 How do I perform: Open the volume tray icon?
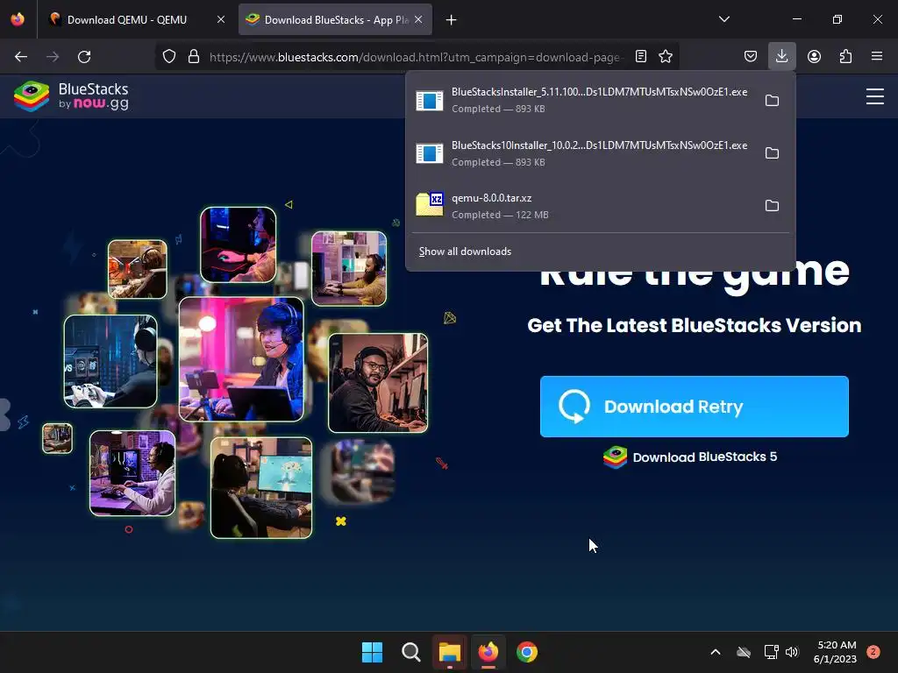click(x=792, y=652)
